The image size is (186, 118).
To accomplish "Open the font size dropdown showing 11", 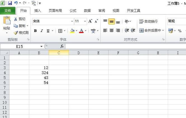I will tap(85, 21).
